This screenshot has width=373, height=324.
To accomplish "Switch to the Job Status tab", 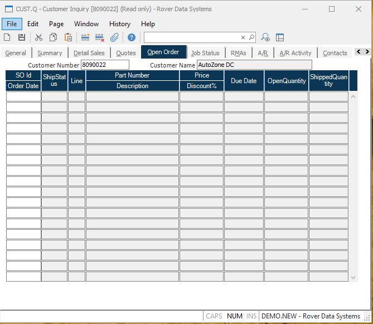I will tap(205, 53).
